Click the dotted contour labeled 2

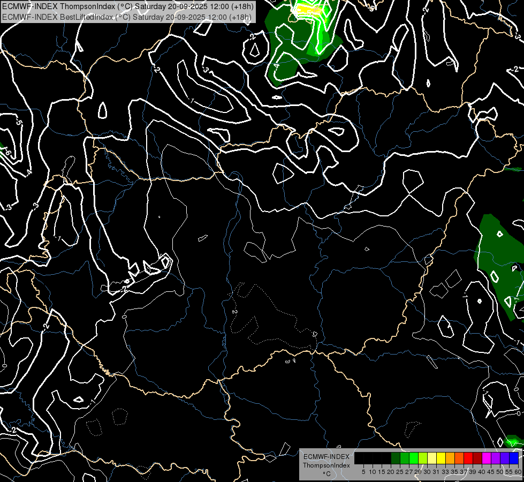click(234, 312)
